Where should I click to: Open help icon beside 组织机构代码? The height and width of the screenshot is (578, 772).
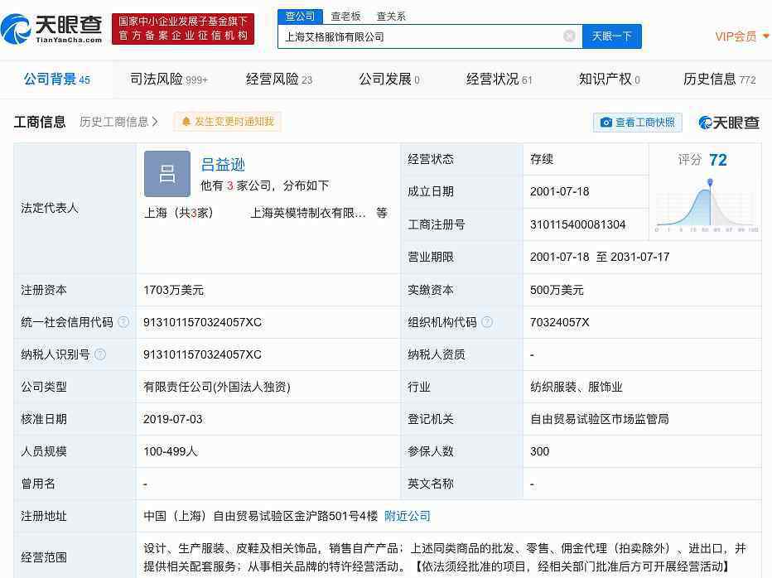tap(487, 322)
